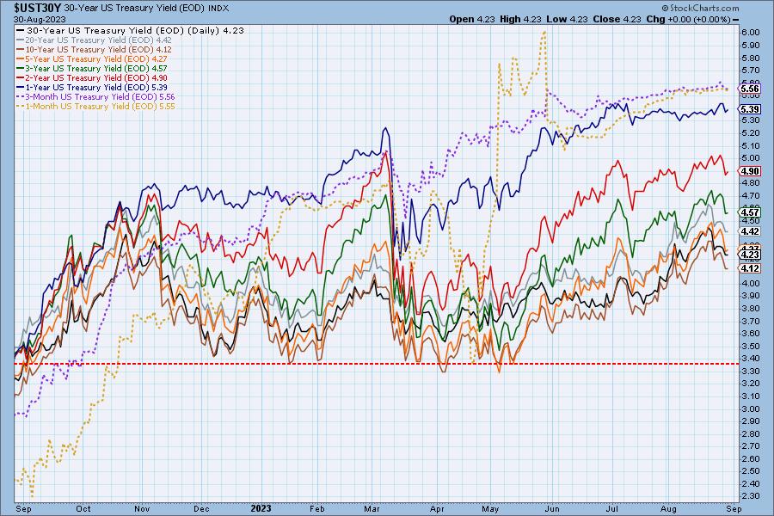Click the 2.50 y-axis label
Screen dimensions: 774x516
751,471
